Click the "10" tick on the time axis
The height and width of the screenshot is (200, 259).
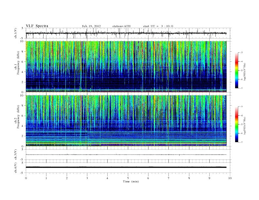[230, 178]
